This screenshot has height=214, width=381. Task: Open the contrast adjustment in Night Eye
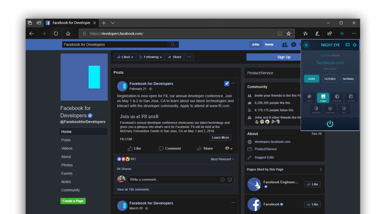pos(351,98)
